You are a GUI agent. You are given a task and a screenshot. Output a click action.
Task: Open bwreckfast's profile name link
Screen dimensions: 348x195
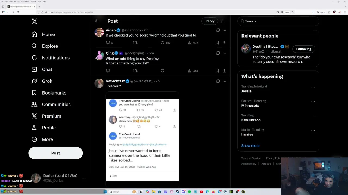click(x=115, y=81)
